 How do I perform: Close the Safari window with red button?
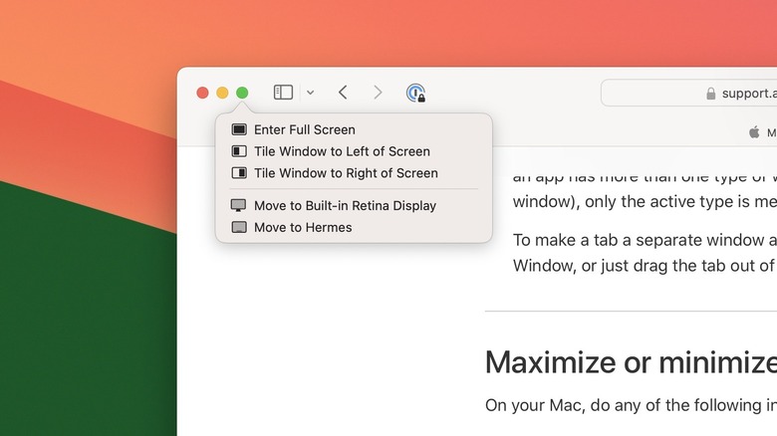coord(202,93)
